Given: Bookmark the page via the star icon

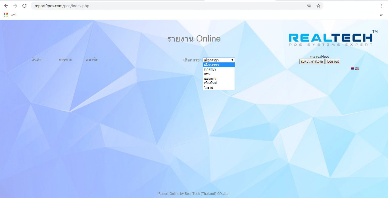Looking at the screenshot, I should tap(318, 5).
